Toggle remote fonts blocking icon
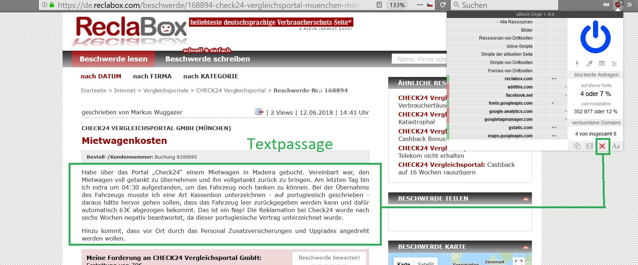The height and width of the screenshot is (265, 638). point(616,146)
